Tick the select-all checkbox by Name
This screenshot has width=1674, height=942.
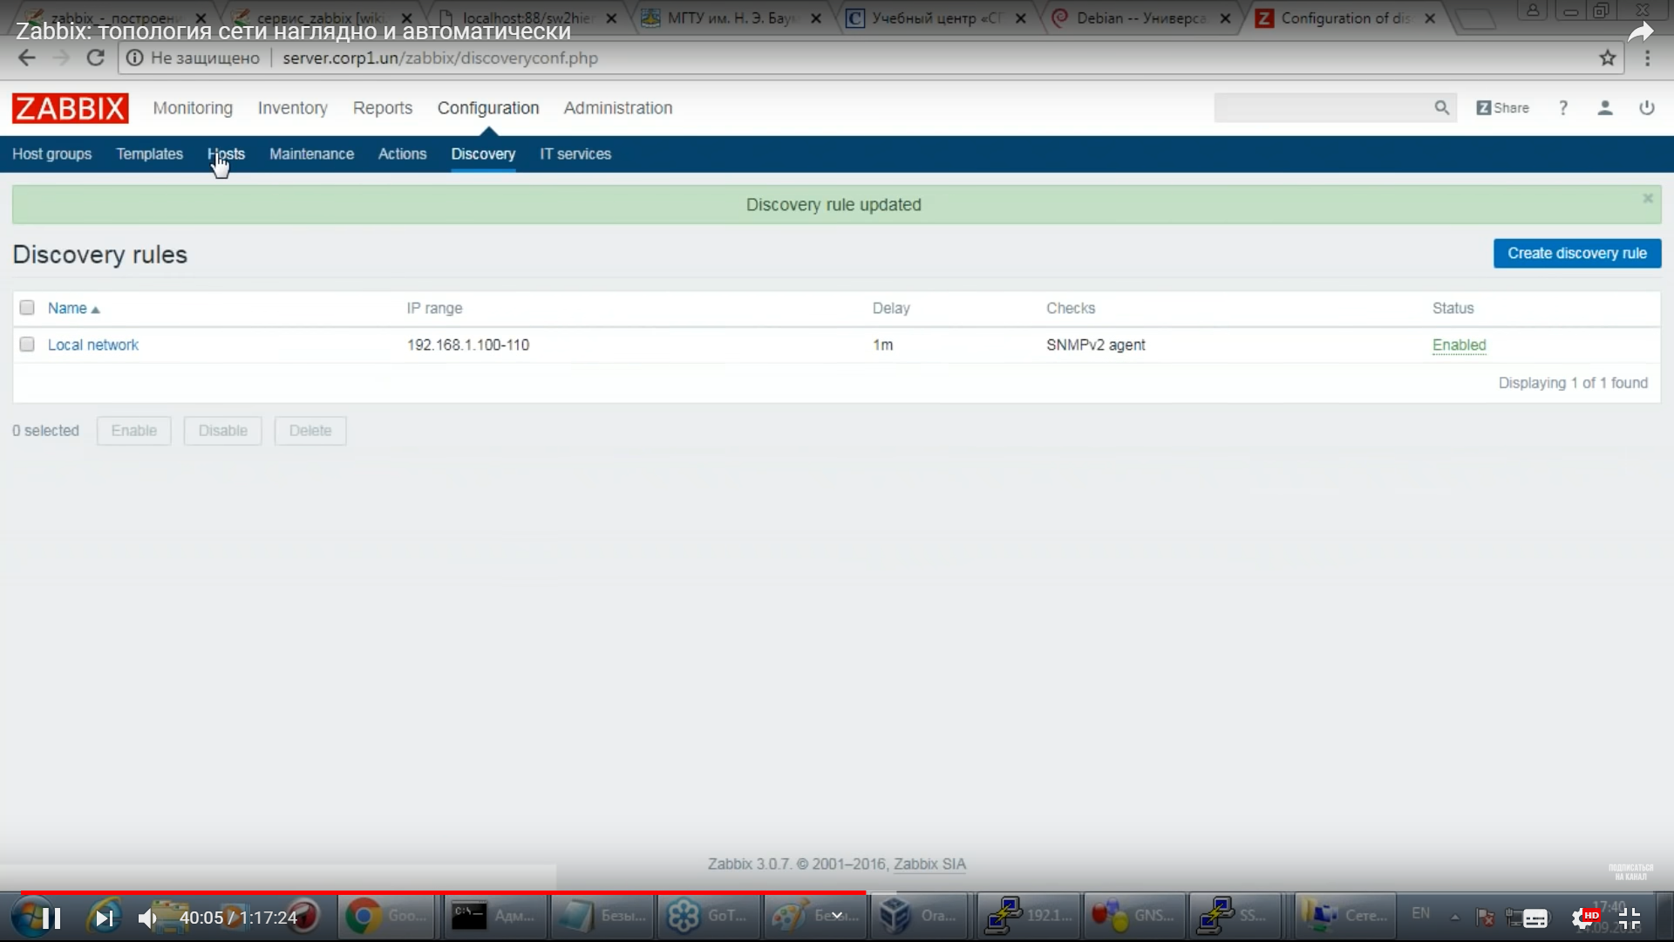(x=27, y=308)
